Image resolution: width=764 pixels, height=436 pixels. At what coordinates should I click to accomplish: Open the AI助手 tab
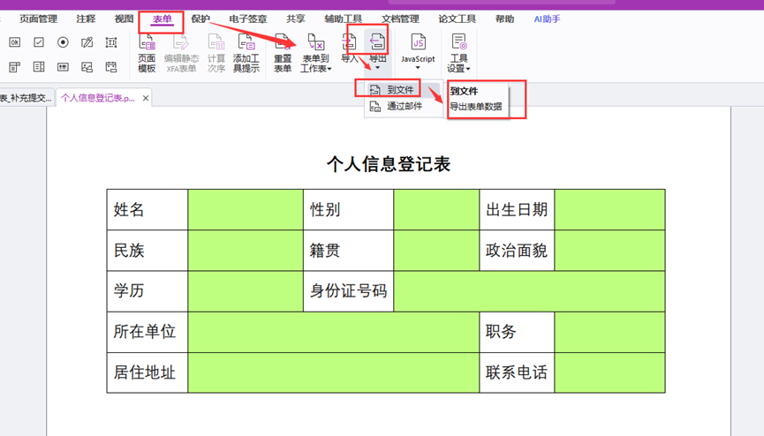tap(547, 19)
